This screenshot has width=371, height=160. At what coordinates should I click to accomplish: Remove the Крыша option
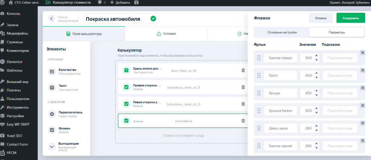click(362, 88)
